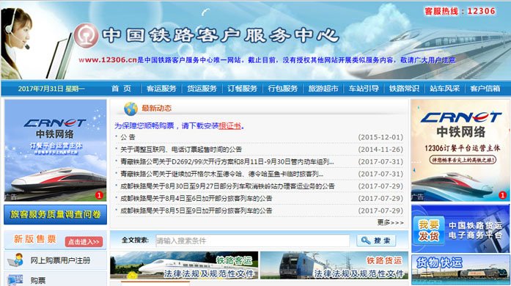The height and width of the screenshot is (286, 511).
Task: Focus the 全文搜索 search input field
Action: coord(252,241)
